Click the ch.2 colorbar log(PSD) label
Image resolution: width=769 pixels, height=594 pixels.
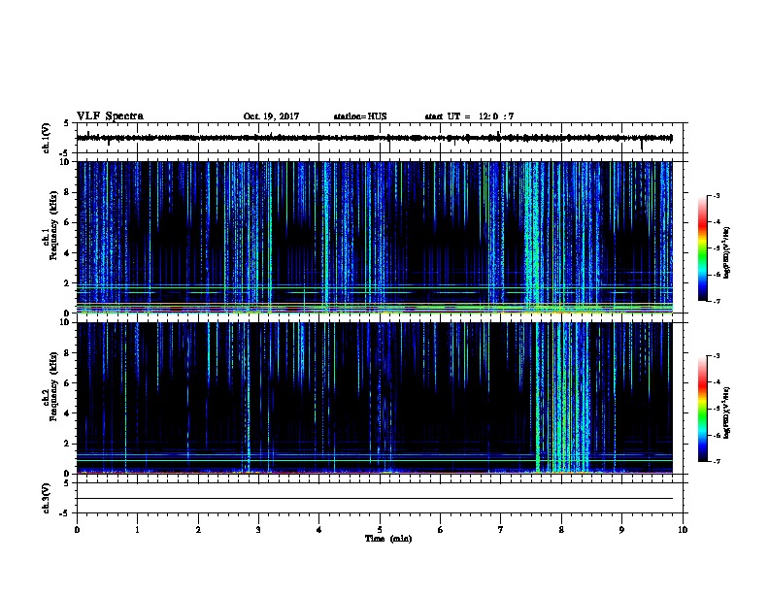tap(726, 413)
